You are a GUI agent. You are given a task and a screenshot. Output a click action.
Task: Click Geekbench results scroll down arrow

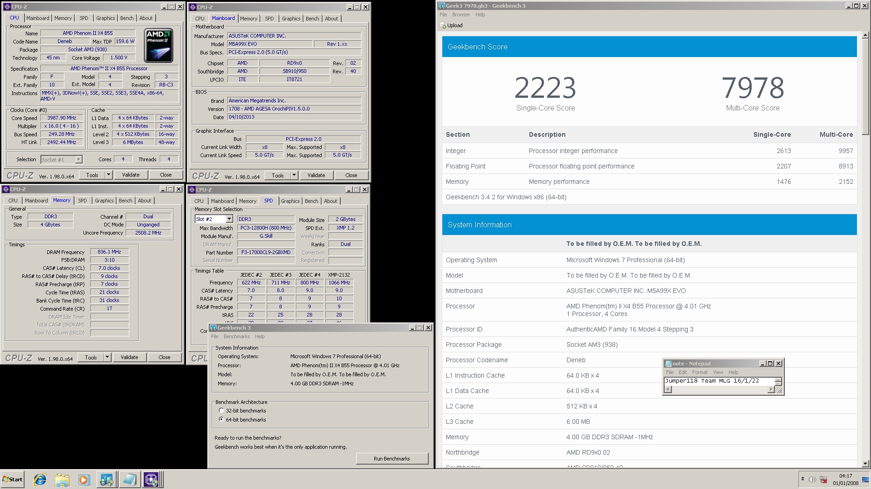[x=865, y=464]
